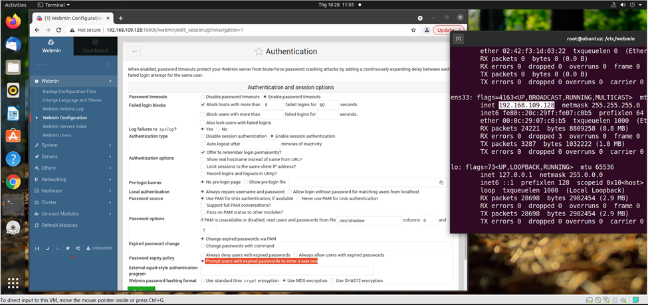
Task: Open Show Applications grid in dock
Action: click(13, 282)
